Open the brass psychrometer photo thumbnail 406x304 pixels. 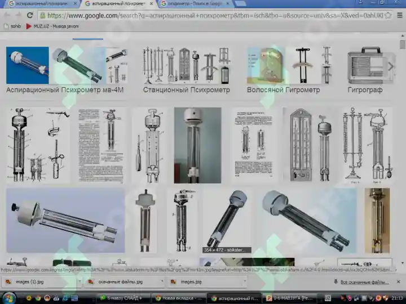377,220
